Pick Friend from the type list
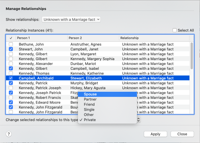This screenshot has width=200, height=143. click(x=89, y=105)
